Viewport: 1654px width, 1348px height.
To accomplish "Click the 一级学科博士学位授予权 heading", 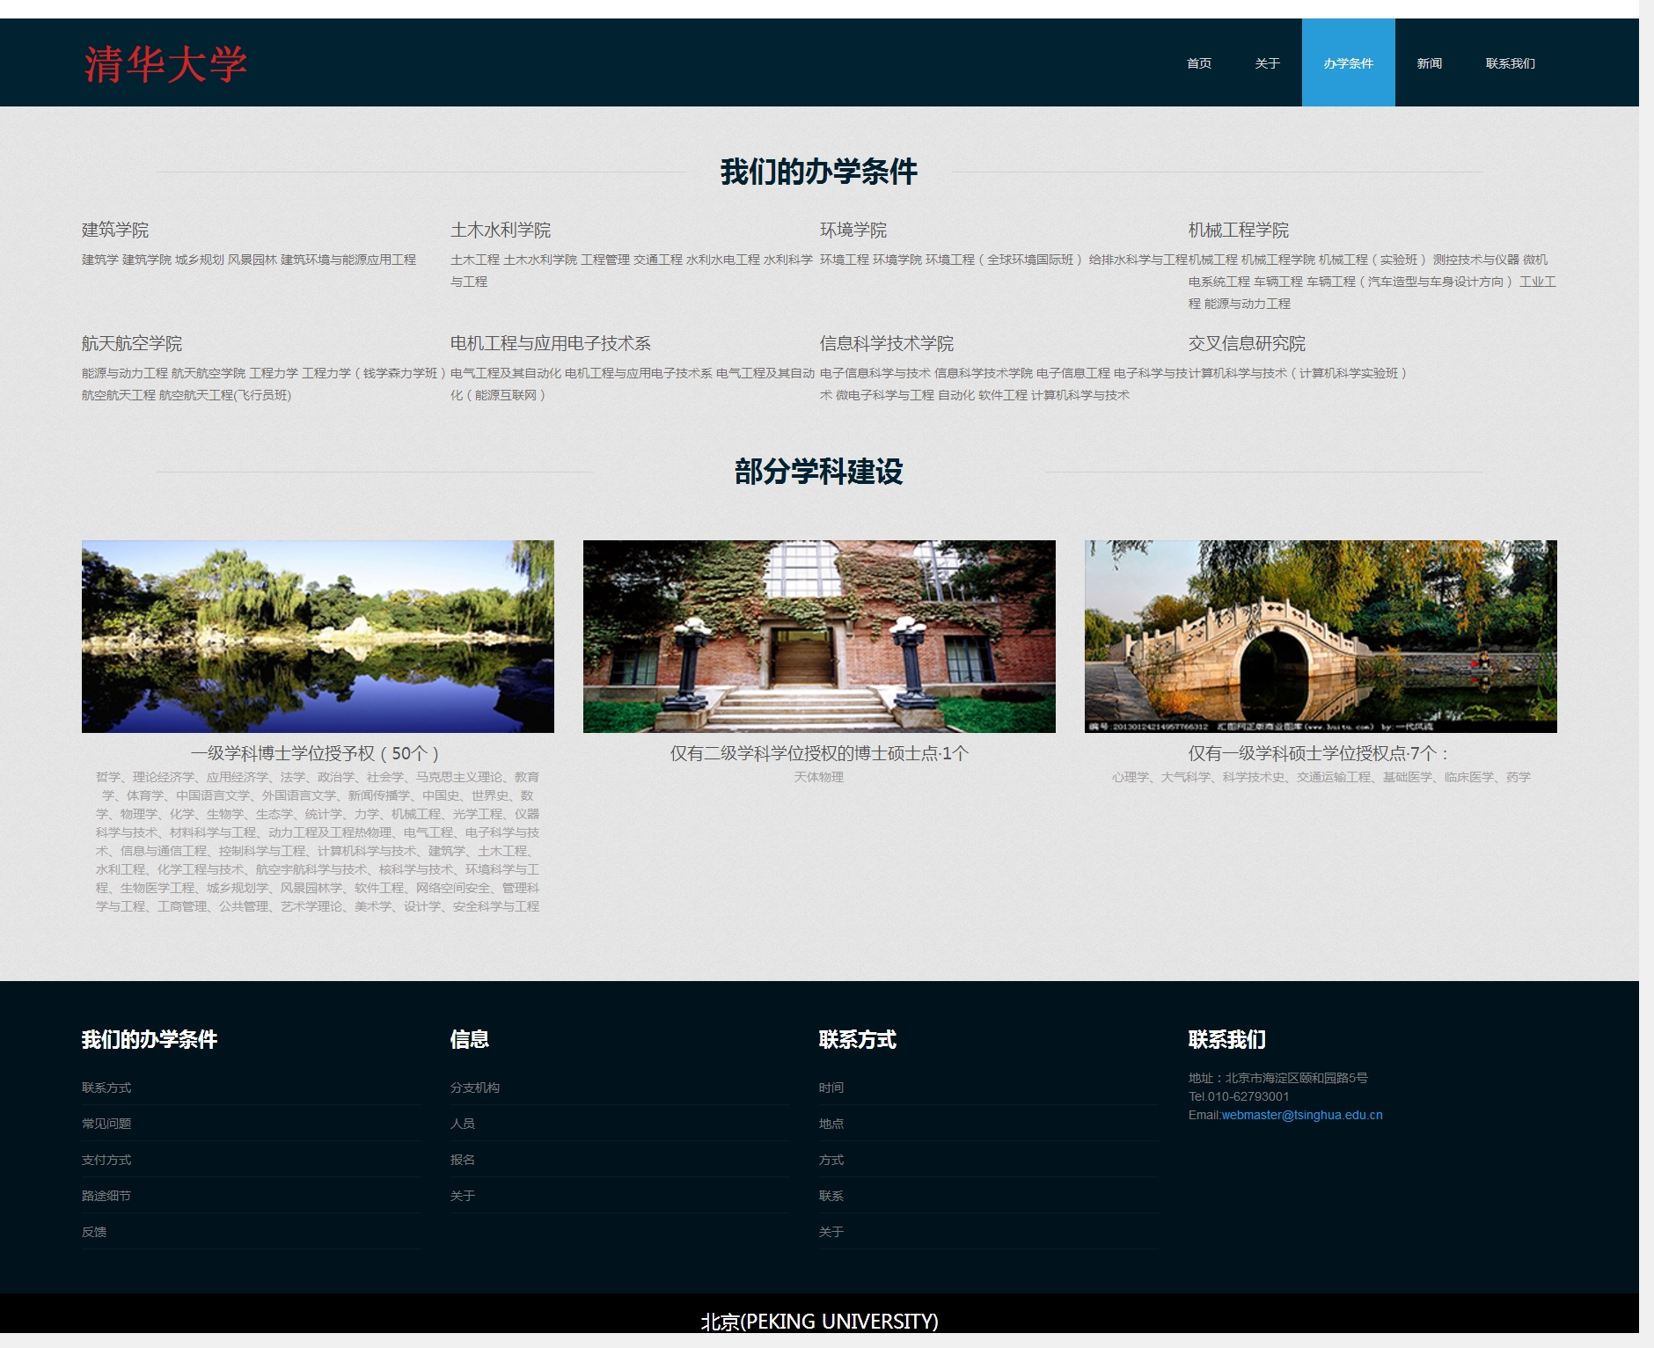I will (316, 753).
